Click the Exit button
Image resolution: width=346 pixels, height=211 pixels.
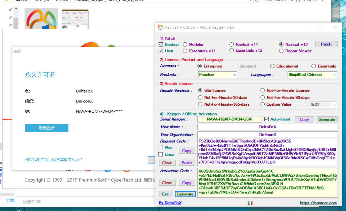[x=165, y=194]
